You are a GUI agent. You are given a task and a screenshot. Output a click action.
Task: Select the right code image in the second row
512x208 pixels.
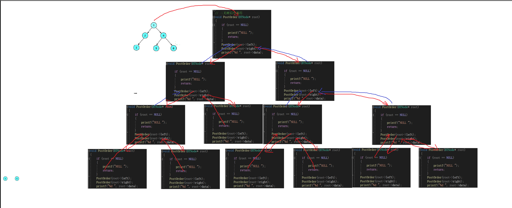(x=305, y=81)
